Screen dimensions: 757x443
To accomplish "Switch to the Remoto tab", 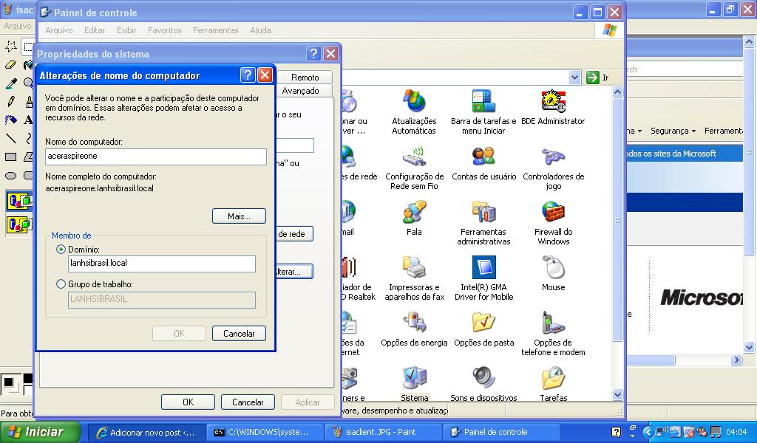I will click(x=305, y=77).
